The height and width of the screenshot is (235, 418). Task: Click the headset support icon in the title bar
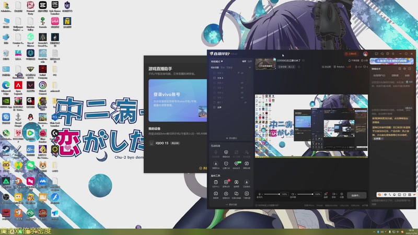coord(382,54)
